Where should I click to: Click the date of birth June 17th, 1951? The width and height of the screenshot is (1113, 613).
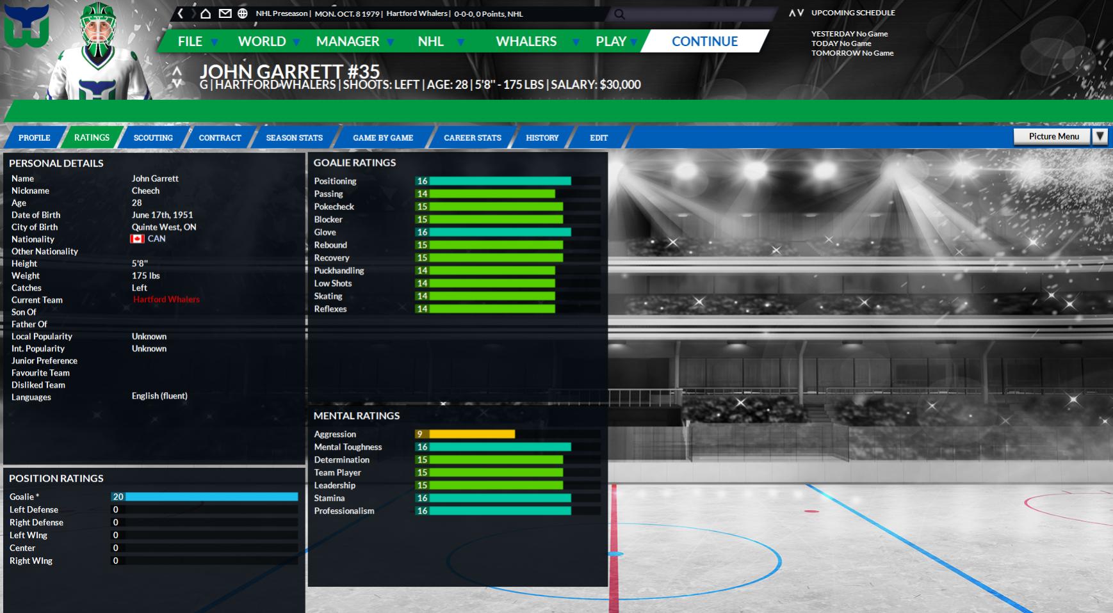click(162, 215)
